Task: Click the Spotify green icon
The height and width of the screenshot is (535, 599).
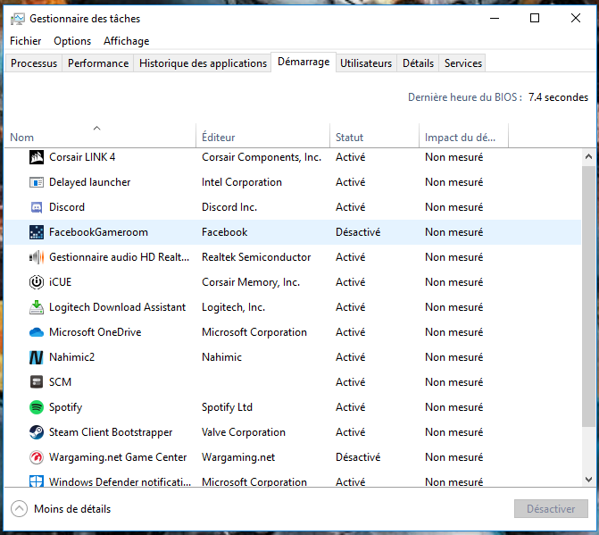Action: [x=37, y=407]
